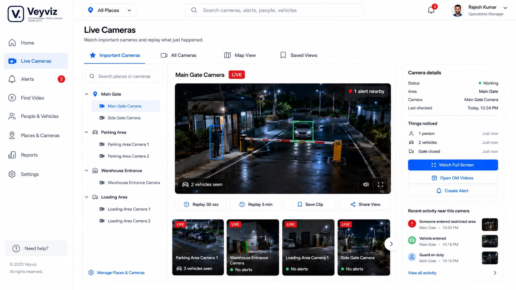Select Main Gate Camera in the tree
Image resolution: width=516 pixels, height=290 pixels.
[x=126, y=106]
